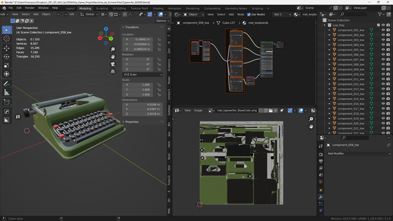This screenshot has height=221, width=393.
Task: Pin the image in the image editor
Action: (282, 111)
